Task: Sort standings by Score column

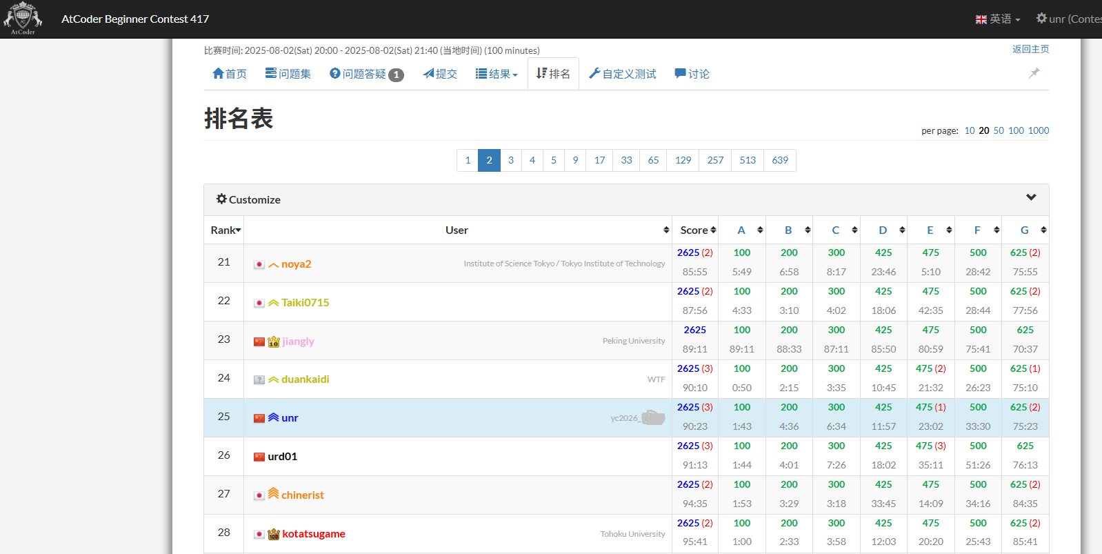Action: click(x=695, y=230)
